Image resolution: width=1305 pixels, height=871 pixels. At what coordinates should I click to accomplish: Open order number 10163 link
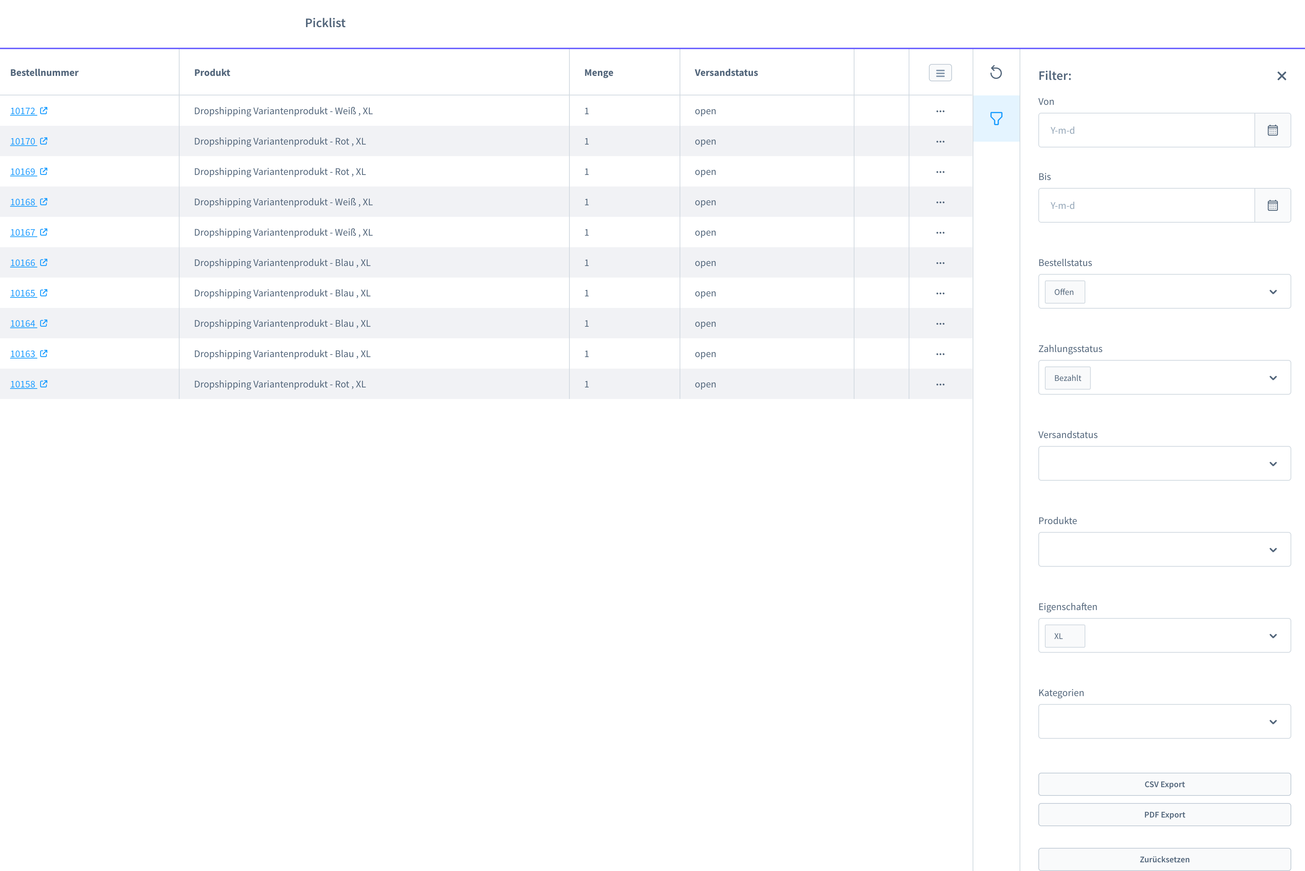click(x=23, y=354)
